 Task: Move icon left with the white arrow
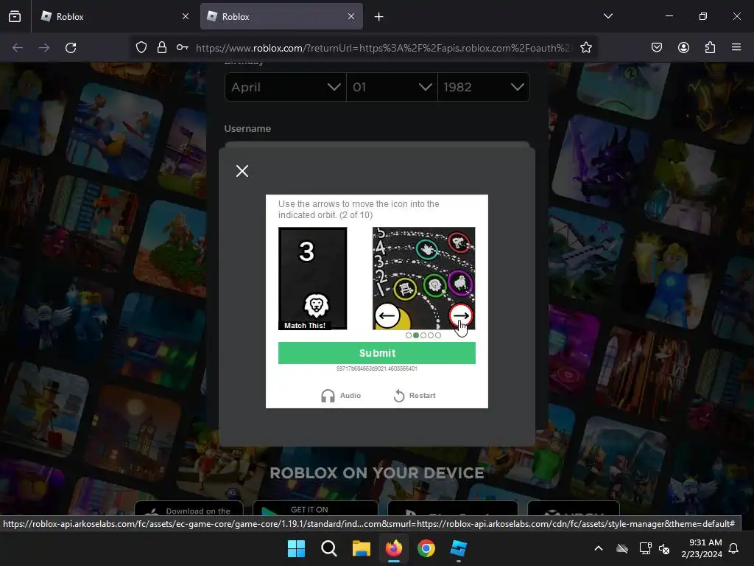tap(387, 315)
